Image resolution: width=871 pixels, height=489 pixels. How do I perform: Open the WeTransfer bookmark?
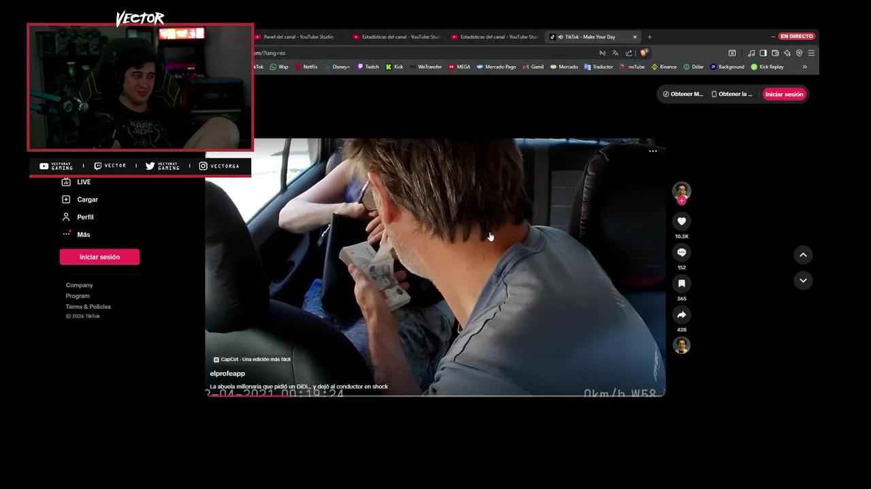pos(425,67)
